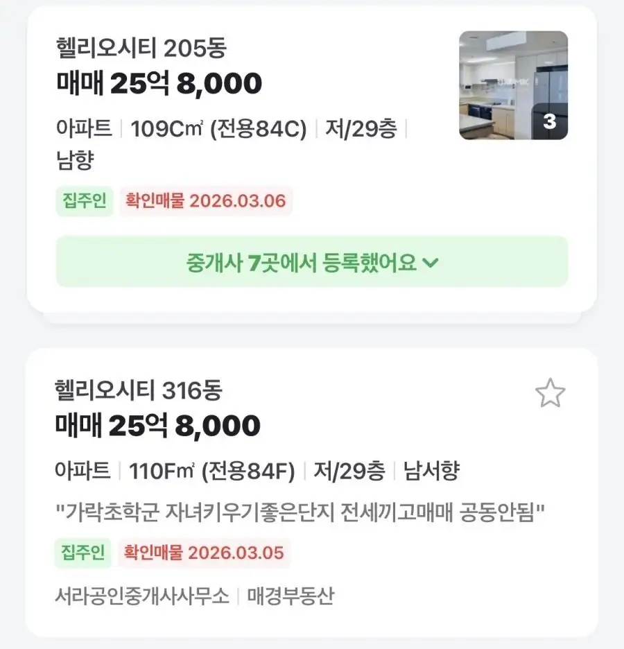The height and width of the screenshot is (649, 624).
Task: Tap the 집주인 badge on the 316동 listing
Action: point(83,553)
